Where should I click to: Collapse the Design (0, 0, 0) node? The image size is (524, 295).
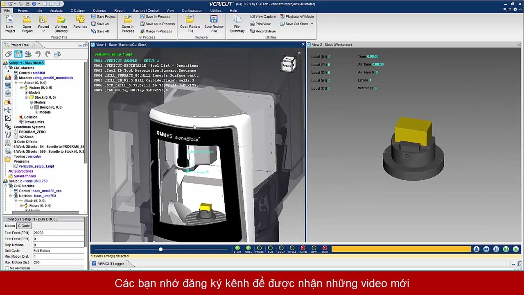32,107
